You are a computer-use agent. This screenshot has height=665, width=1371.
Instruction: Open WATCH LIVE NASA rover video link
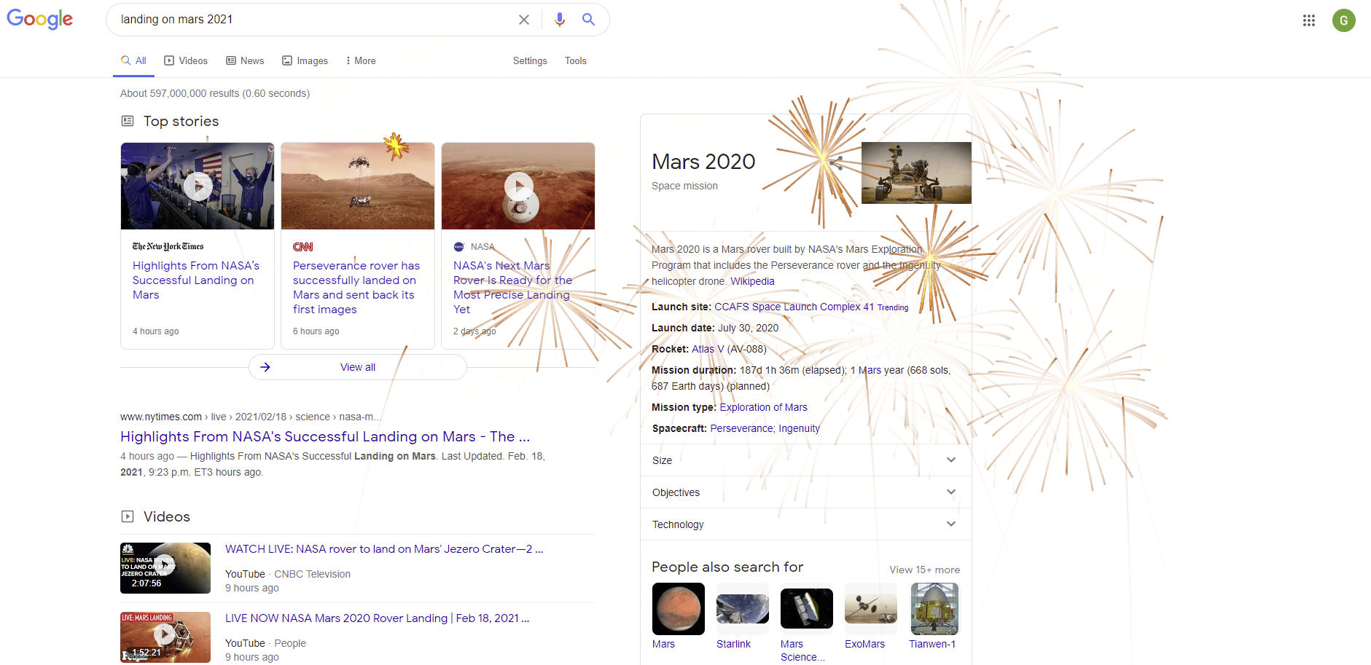384,549
